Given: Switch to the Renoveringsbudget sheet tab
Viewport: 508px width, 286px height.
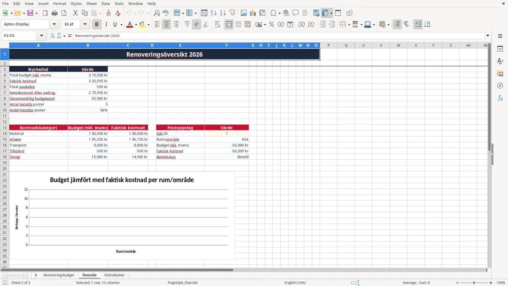Looking at the screenshot, I should [x=59, y=275].
